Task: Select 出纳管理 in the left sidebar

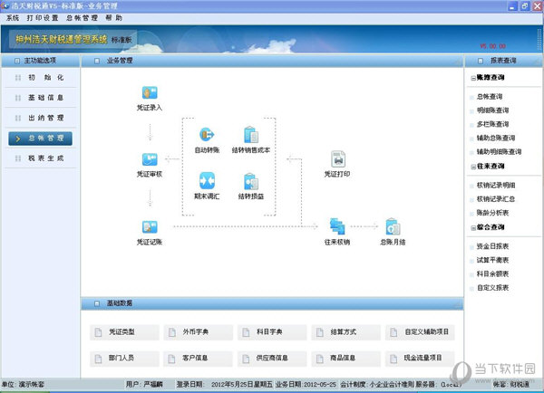Action: coord(40,118)
